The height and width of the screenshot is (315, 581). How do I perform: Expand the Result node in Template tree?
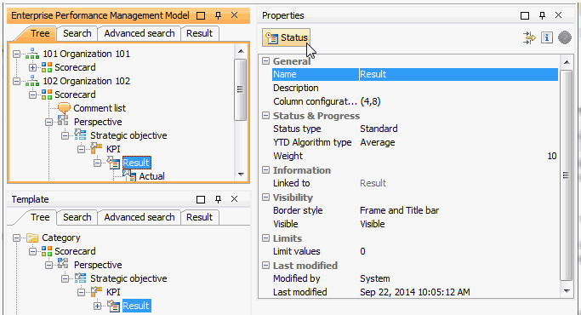point(97,306)
